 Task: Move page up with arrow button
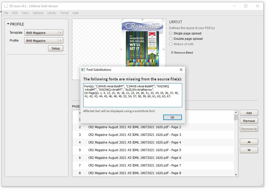pos(249,142)
